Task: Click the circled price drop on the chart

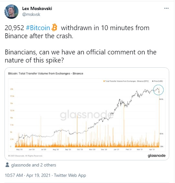Action: (158, 90)
